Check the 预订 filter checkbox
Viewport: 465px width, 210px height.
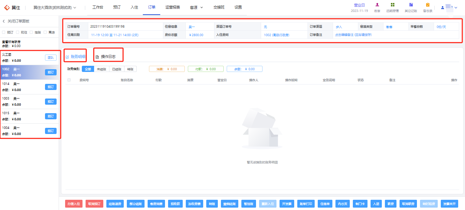[4, 32]
